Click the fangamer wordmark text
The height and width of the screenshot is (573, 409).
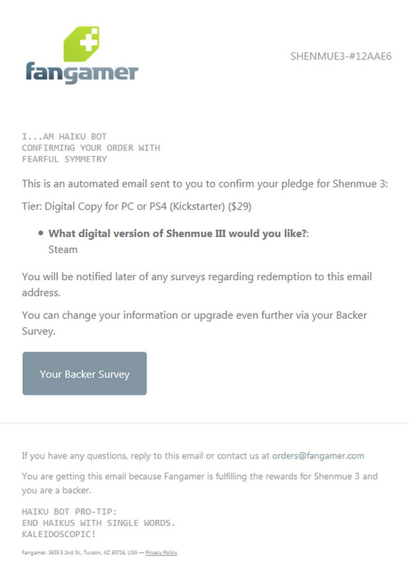point(82,73)
